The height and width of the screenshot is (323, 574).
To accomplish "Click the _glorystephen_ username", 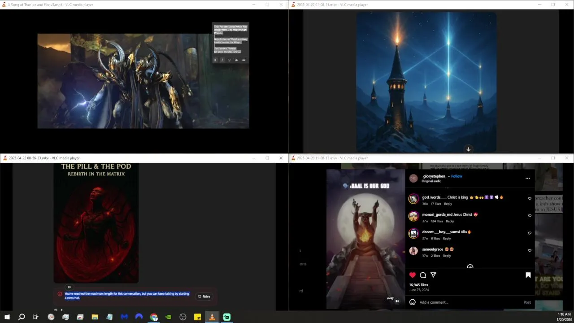I will (435, 176).
